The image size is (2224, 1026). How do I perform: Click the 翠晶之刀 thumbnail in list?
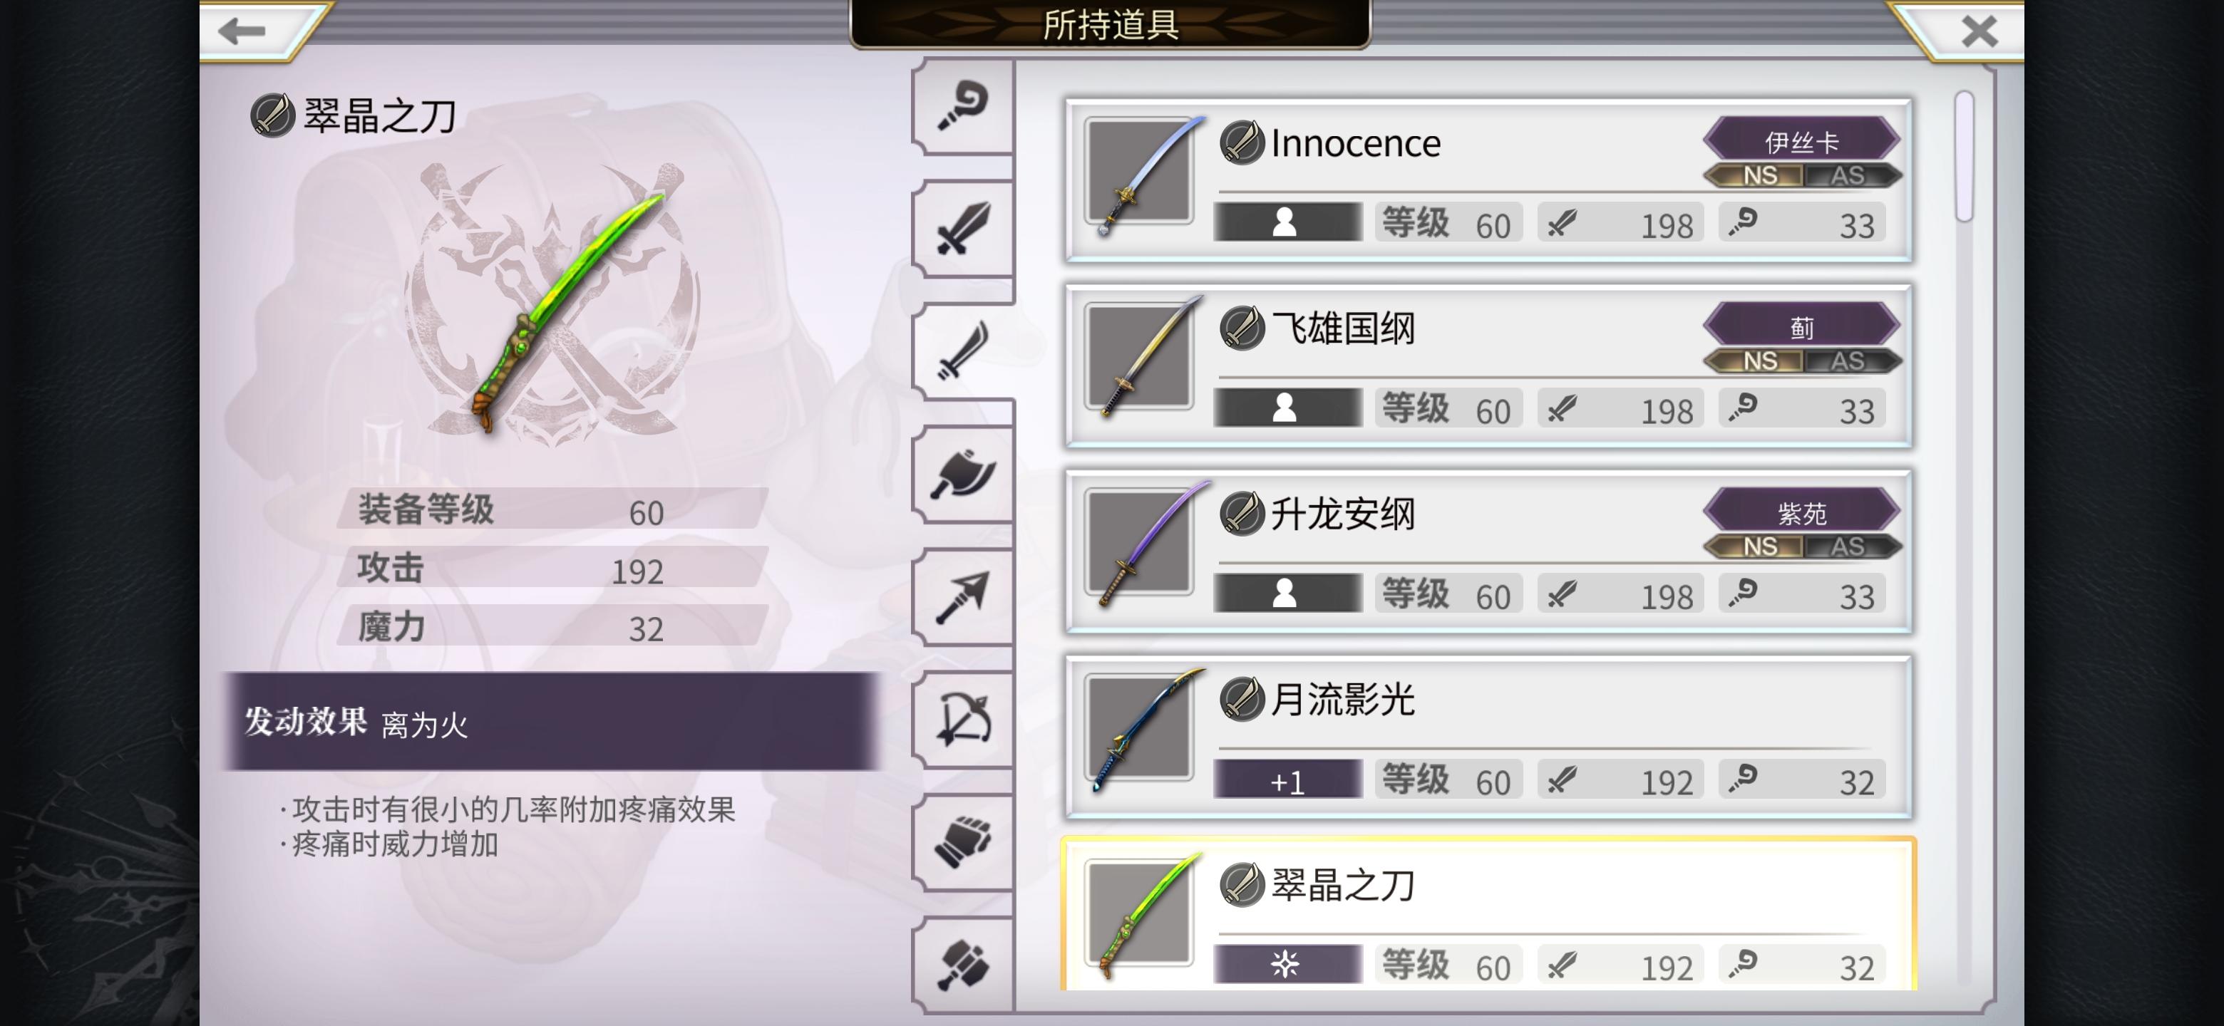(x=1141, y=916)
